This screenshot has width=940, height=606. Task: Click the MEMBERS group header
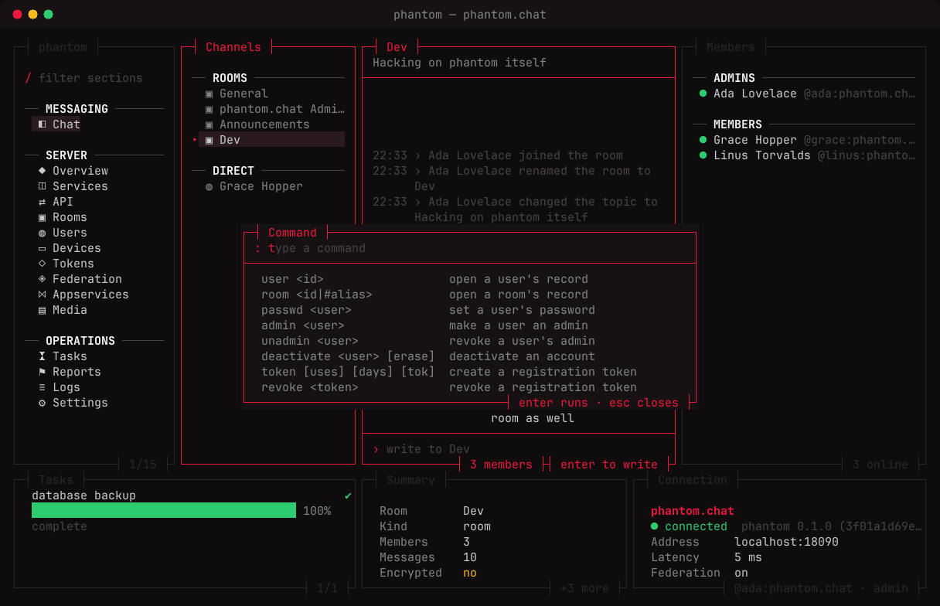(737, 124)
